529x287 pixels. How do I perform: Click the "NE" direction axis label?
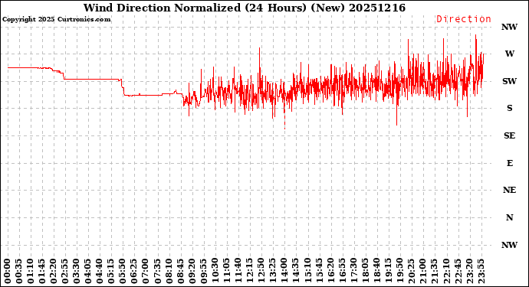tap(509, 191)
